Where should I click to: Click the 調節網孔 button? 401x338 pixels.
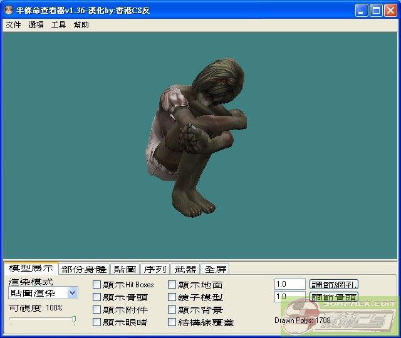tap(334, 284)
